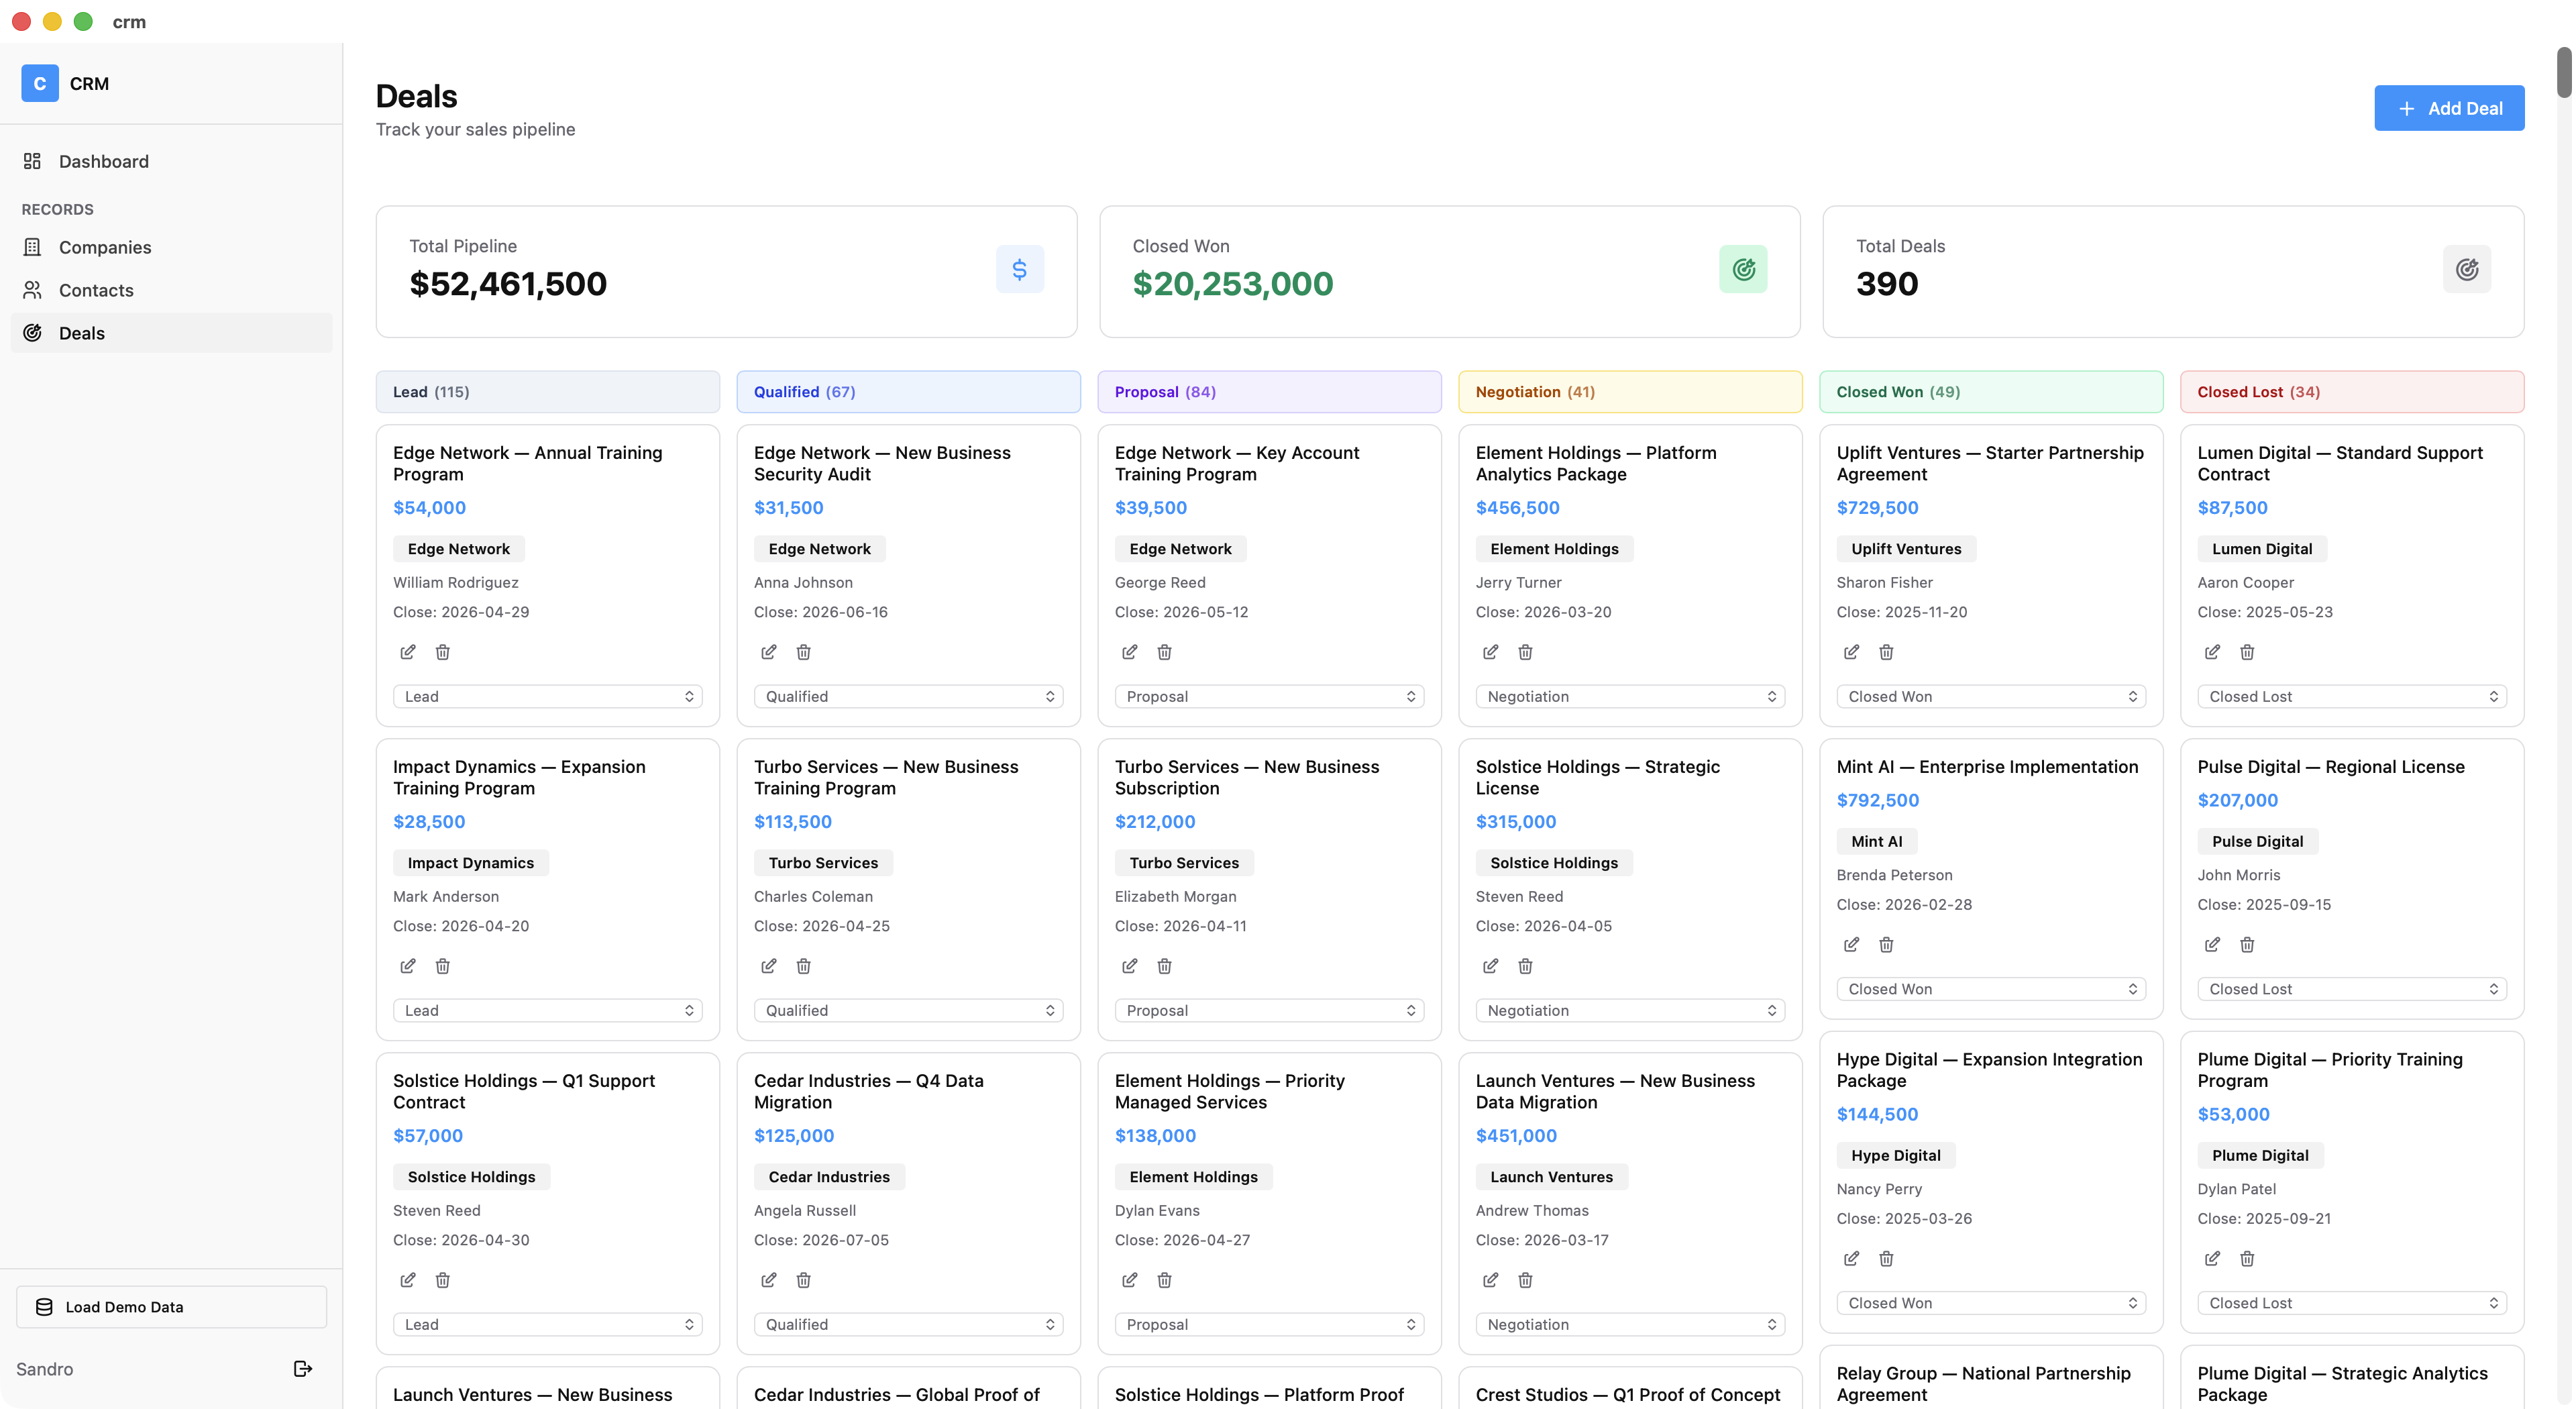Click the Contacts icon in the sidebar
The image size is (2576, 1409).
33,290
